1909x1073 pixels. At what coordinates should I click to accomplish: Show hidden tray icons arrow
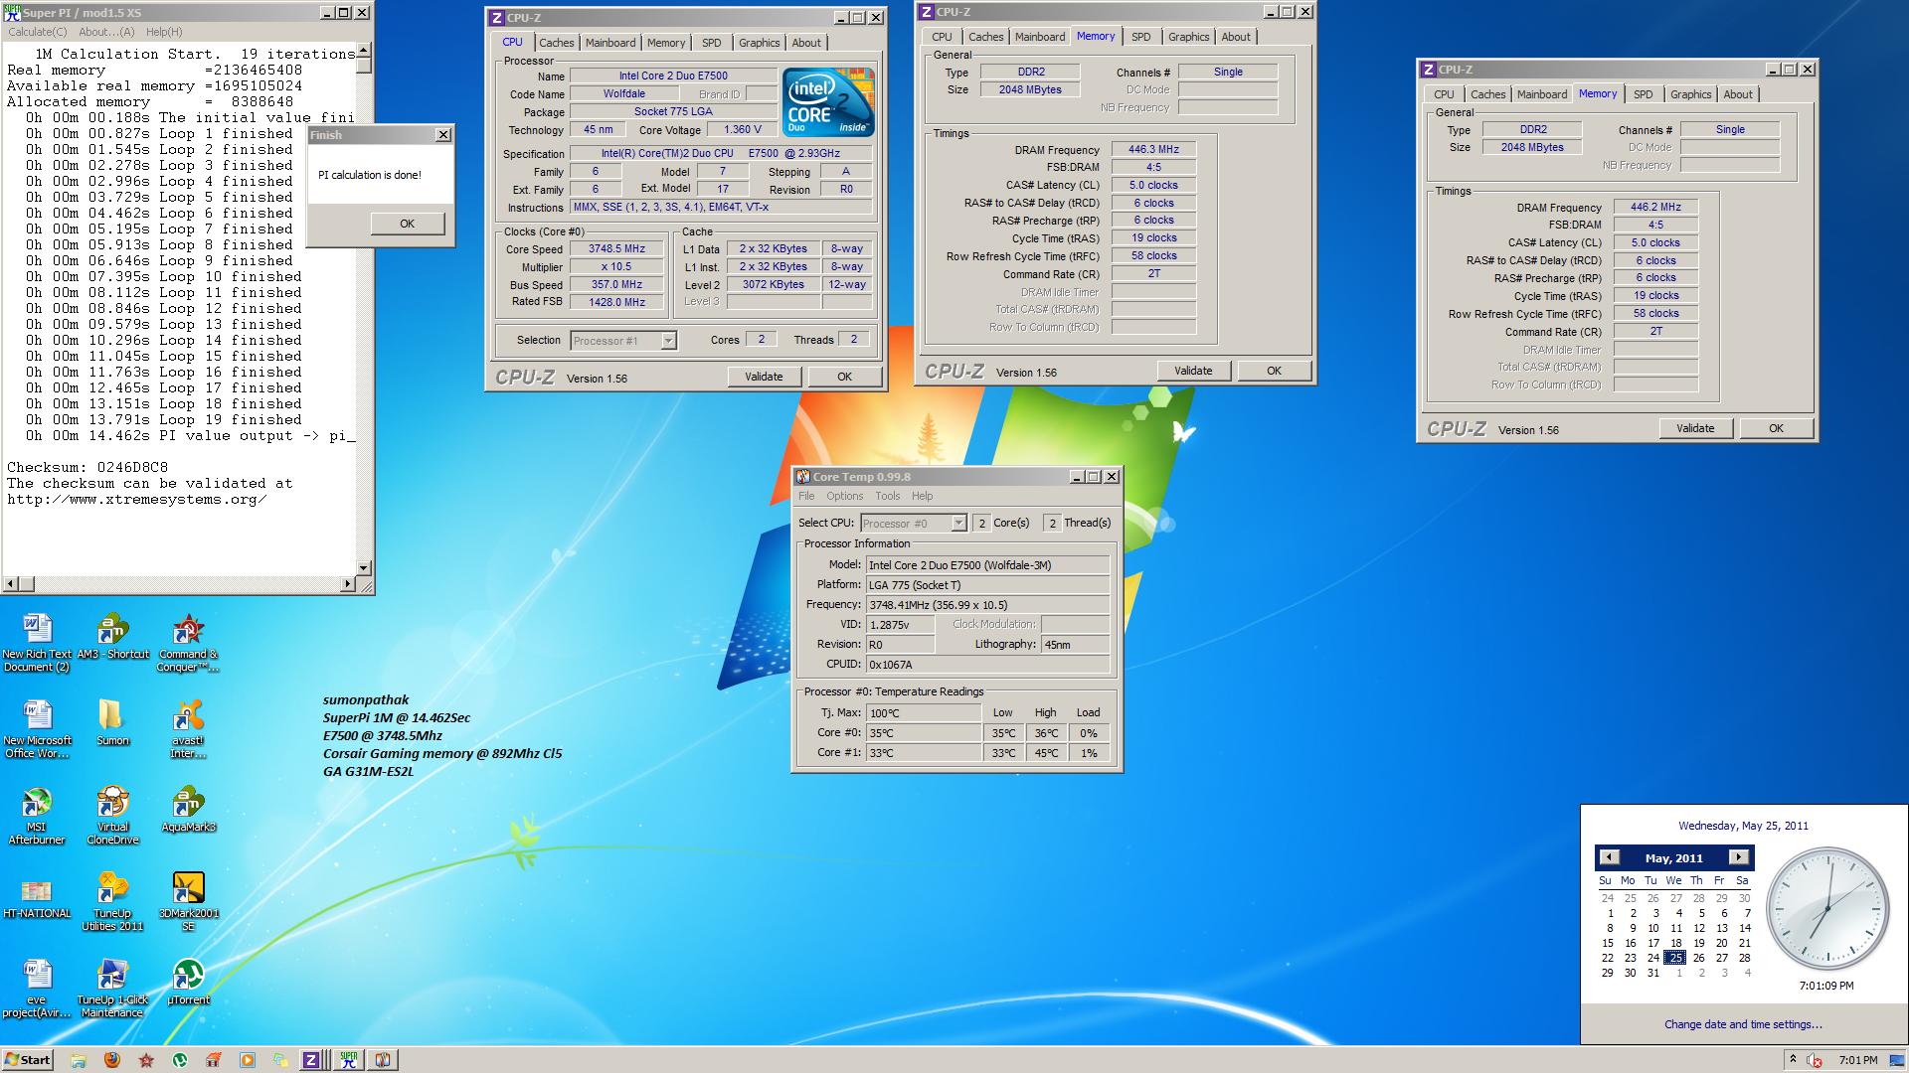1792,1059
